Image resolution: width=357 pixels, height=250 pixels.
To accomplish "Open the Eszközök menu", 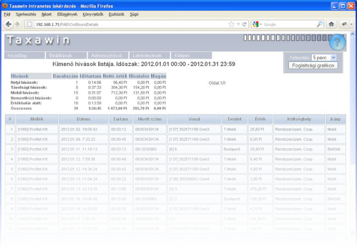I will [x=117, y=14].
